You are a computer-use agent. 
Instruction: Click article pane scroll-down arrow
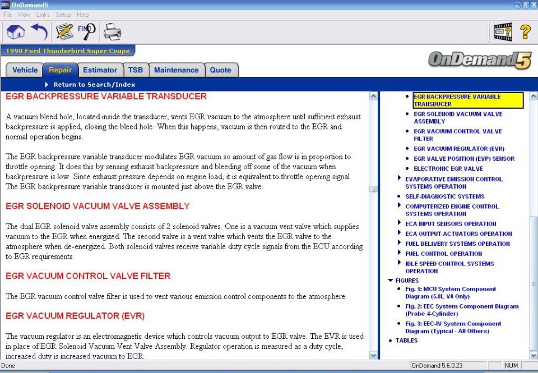click(374, 356)
